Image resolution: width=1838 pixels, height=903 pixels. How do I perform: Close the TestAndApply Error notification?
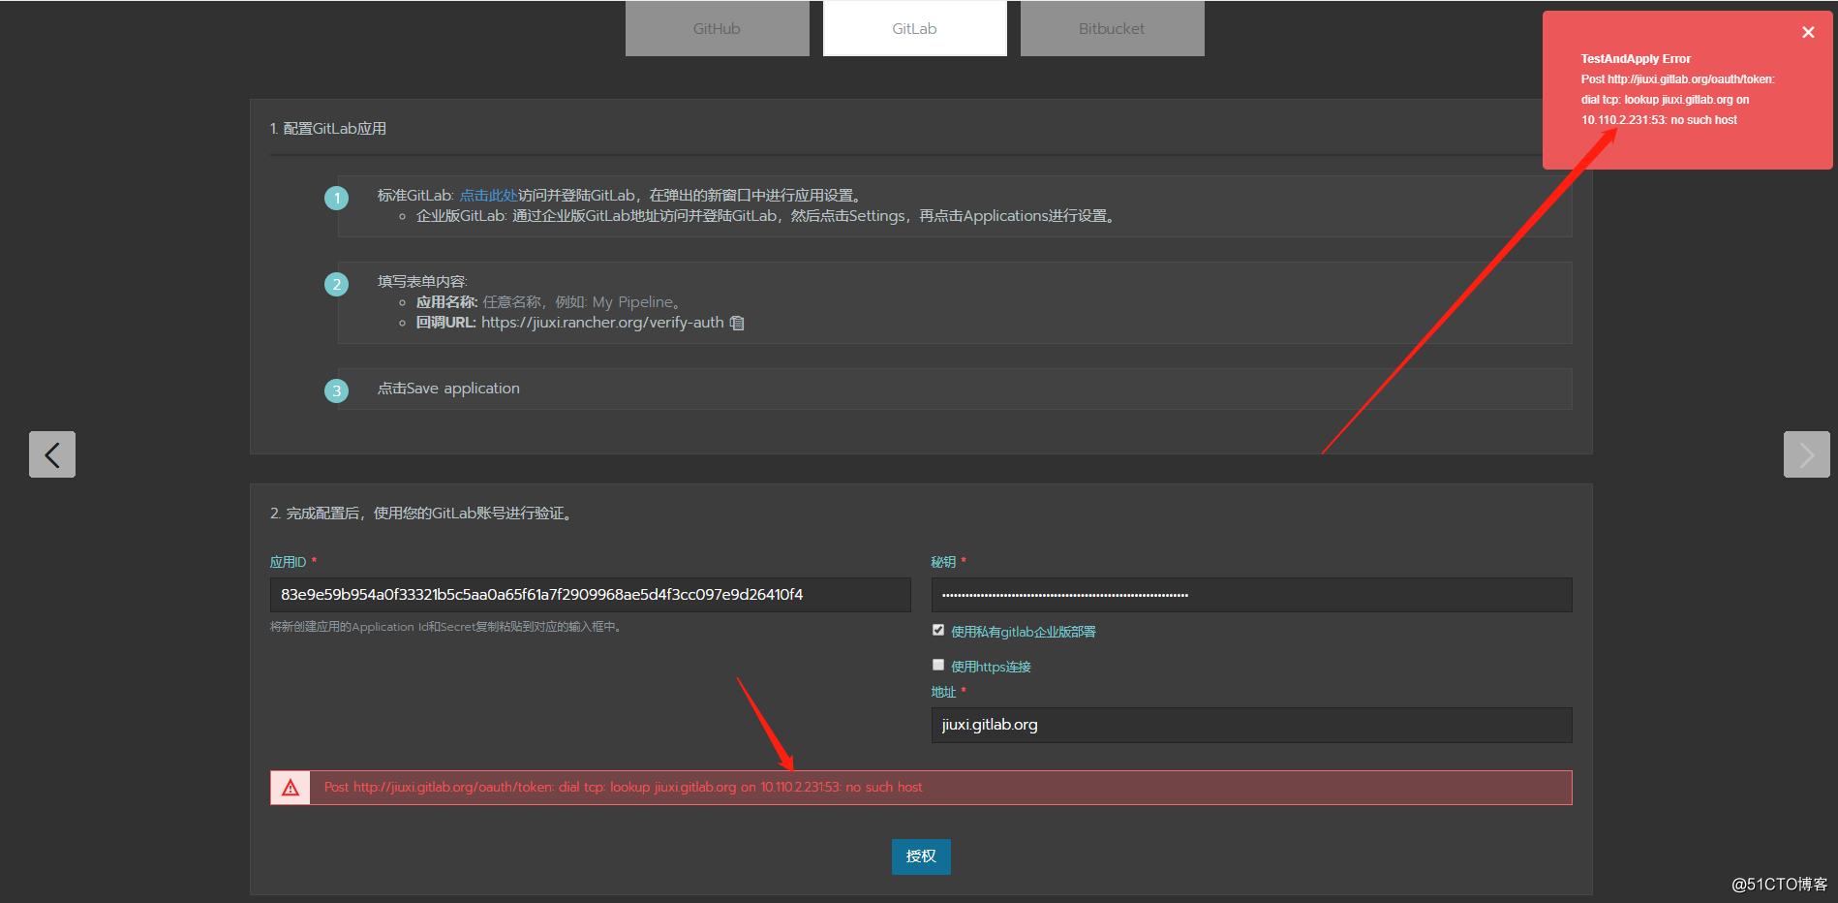click(1807, 32)
